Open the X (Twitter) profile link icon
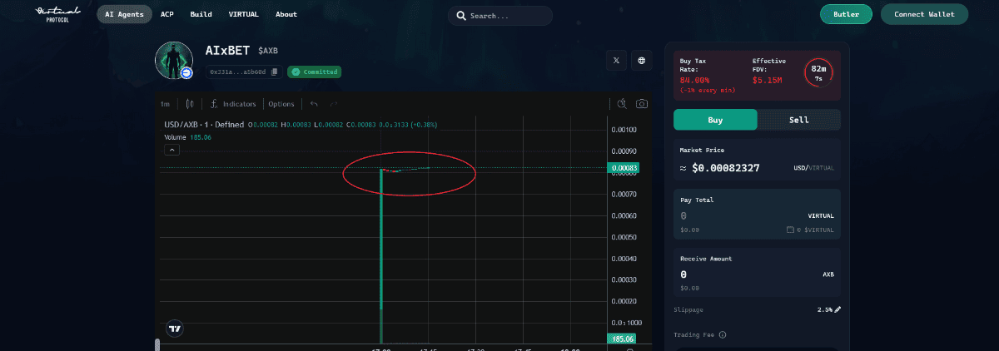The image size is (999, 351). point(616,61)
